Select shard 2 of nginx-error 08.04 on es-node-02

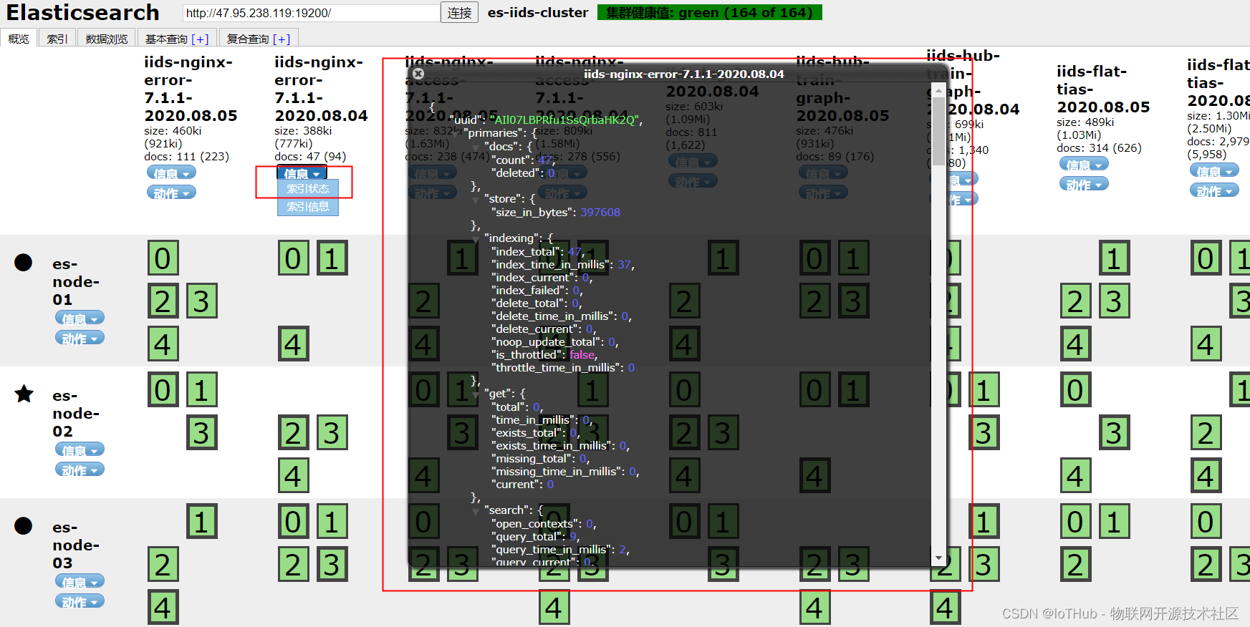[x=293, y=433]
